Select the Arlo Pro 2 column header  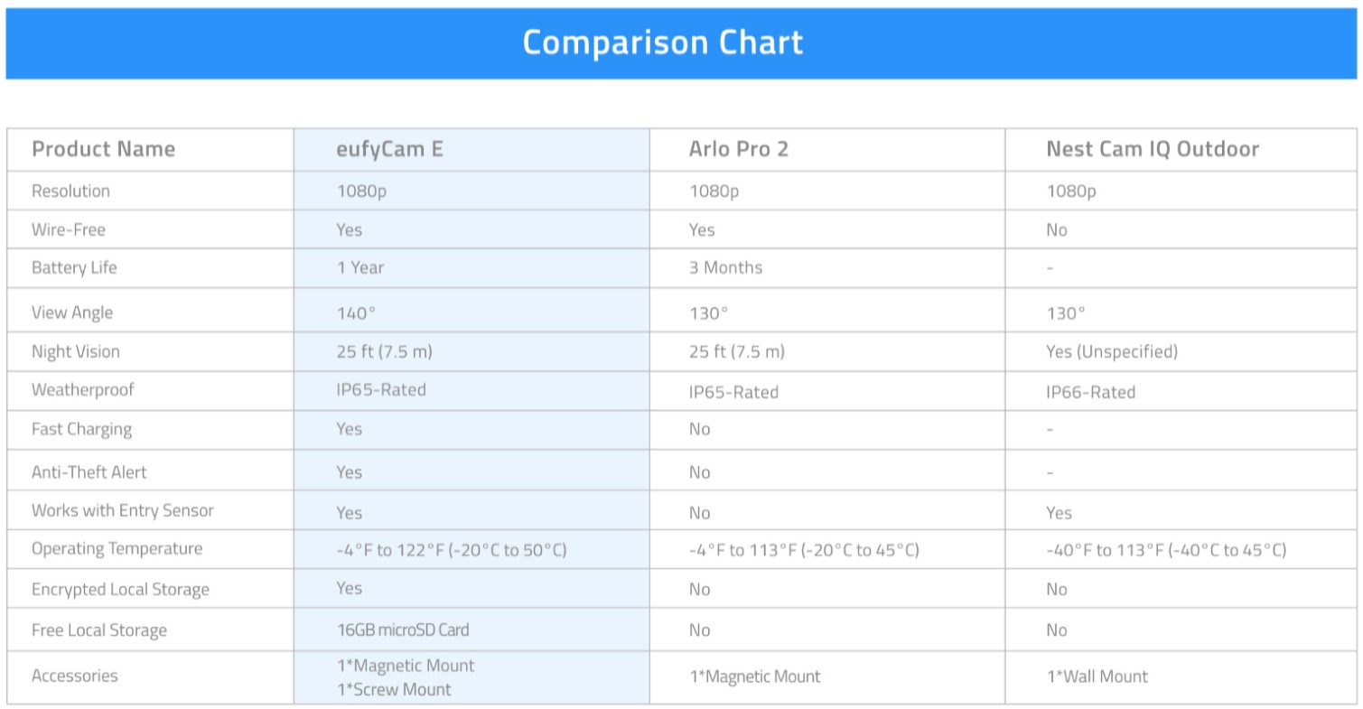738,149
